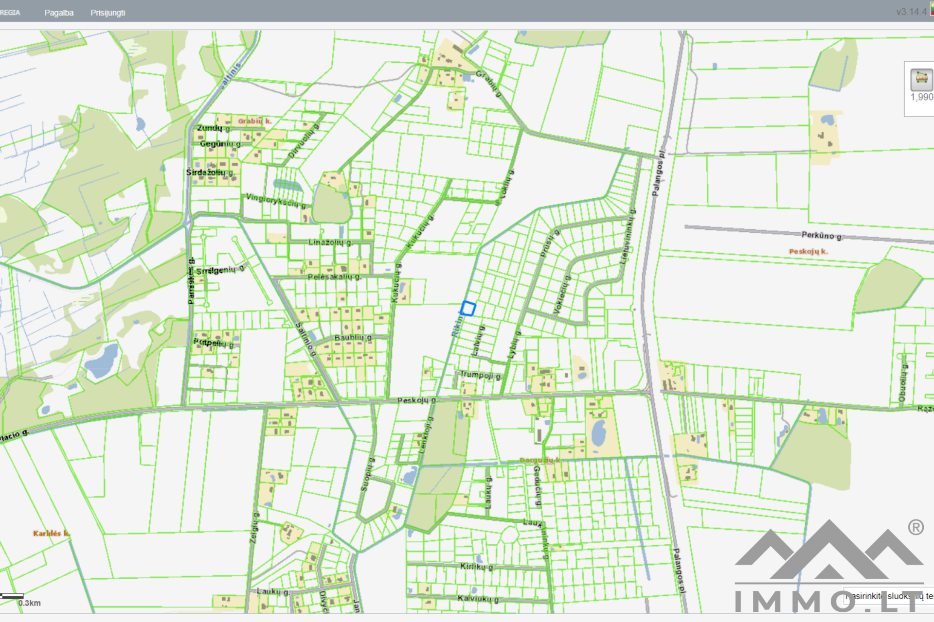Click the Karklės k. village label

(51, 533)
